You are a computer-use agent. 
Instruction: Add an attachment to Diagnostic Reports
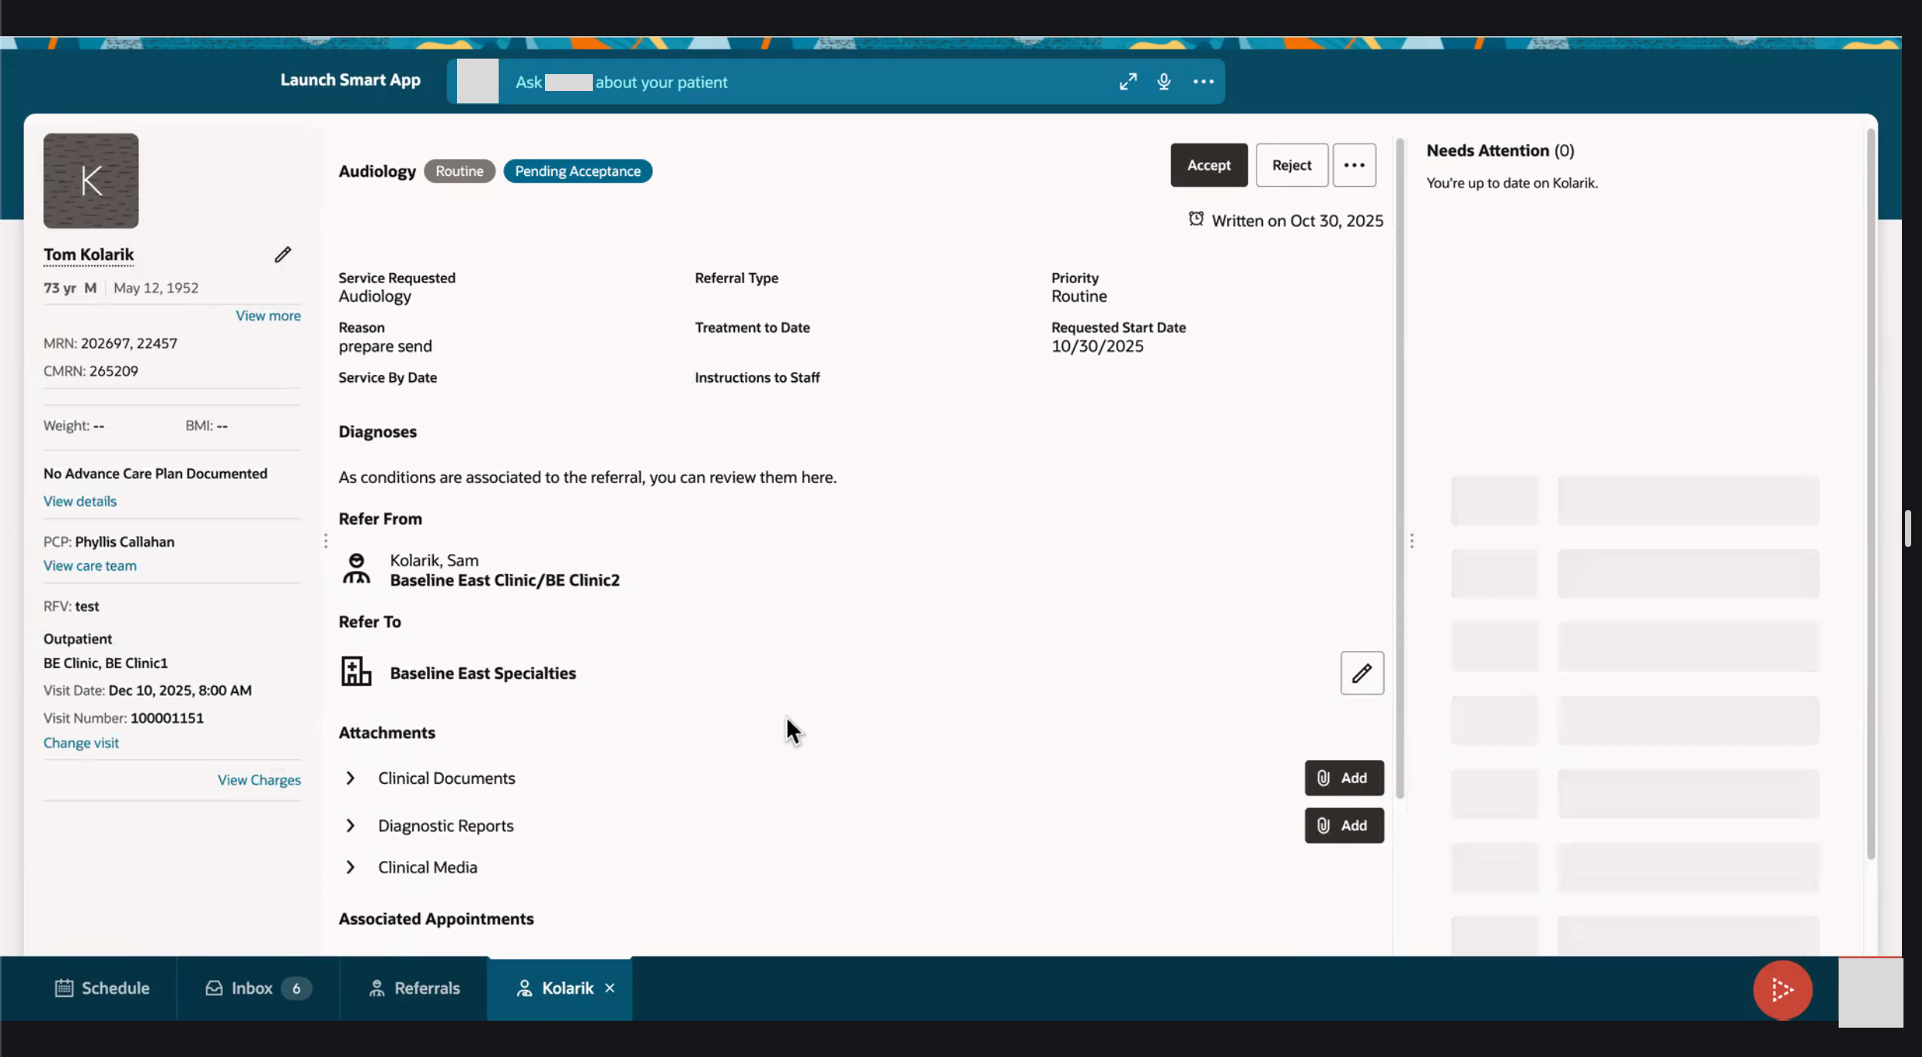click(x=1344, y=826)
